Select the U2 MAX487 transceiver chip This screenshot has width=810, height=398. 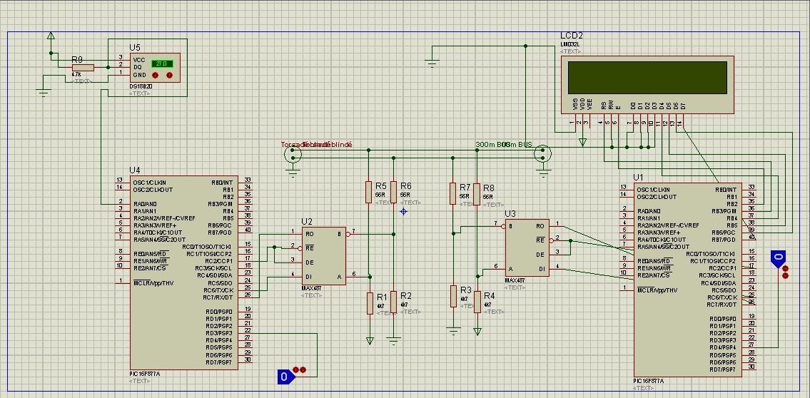pyautogui.click(x=324, y=255)
